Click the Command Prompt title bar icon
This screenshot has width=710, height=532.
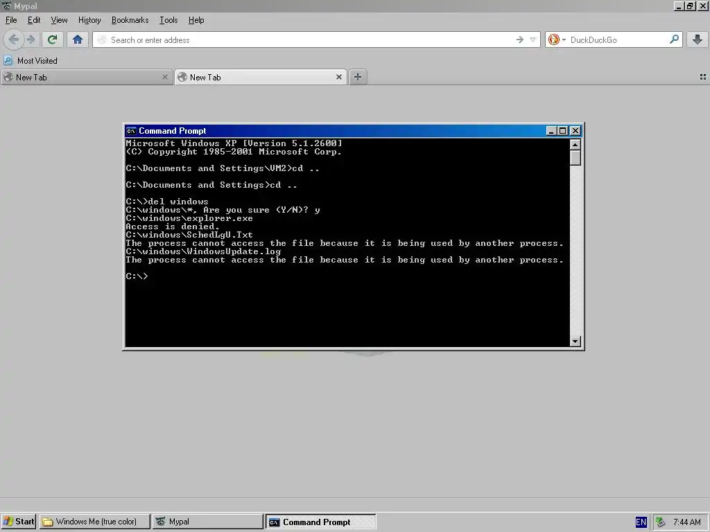pos(131,131)
